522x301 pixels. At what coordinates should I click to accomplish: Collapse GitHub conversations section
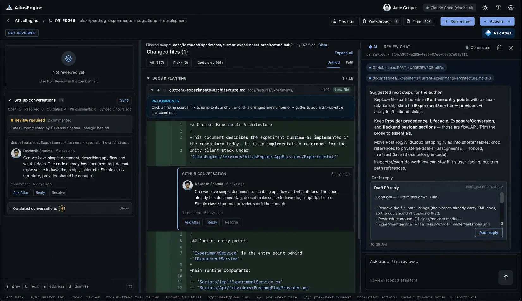[10, 100]
